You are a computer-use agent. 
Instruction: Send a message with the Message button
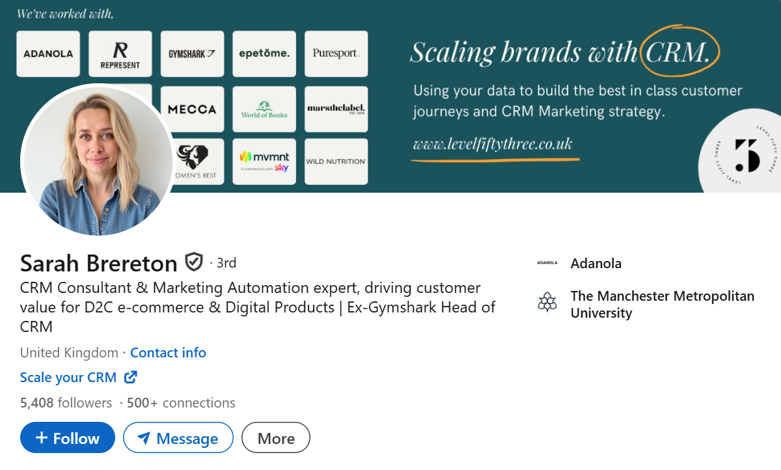178,437
